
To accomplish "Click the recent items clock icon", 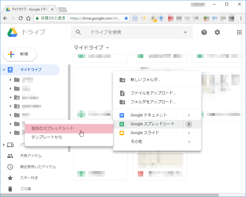I will click(x=10, y=167).
